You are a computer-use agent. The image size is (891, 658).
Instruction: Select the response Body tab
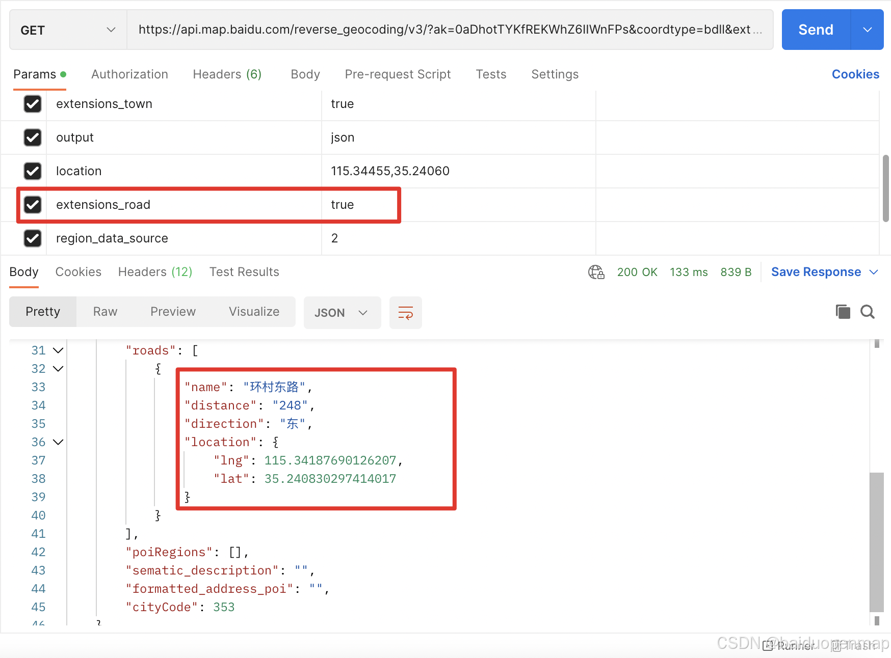(x=24, y=272)
